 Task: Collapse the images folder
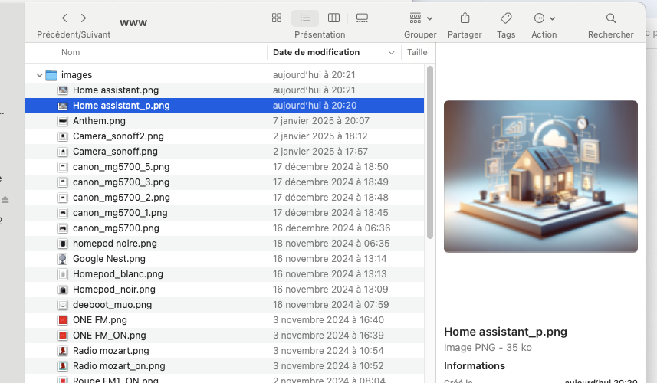click(x=39, y=75)
